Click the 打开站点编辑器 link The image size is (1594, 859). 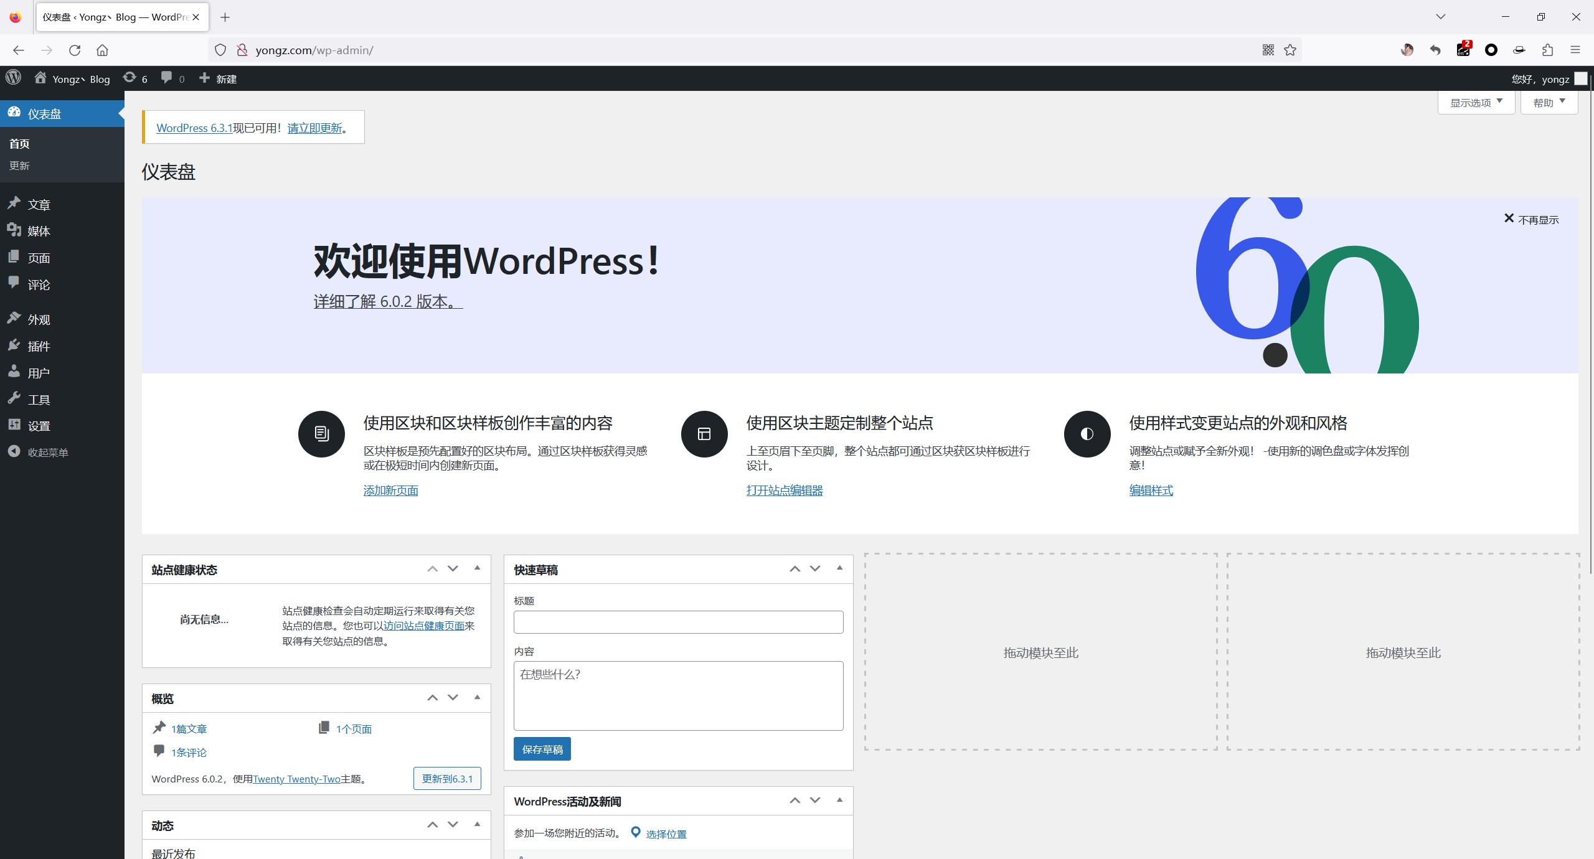[x=785, y=491]
